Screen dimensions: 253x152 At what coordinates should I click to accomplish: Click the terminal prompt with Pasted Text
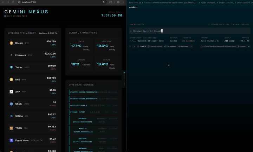coord(190,31)
